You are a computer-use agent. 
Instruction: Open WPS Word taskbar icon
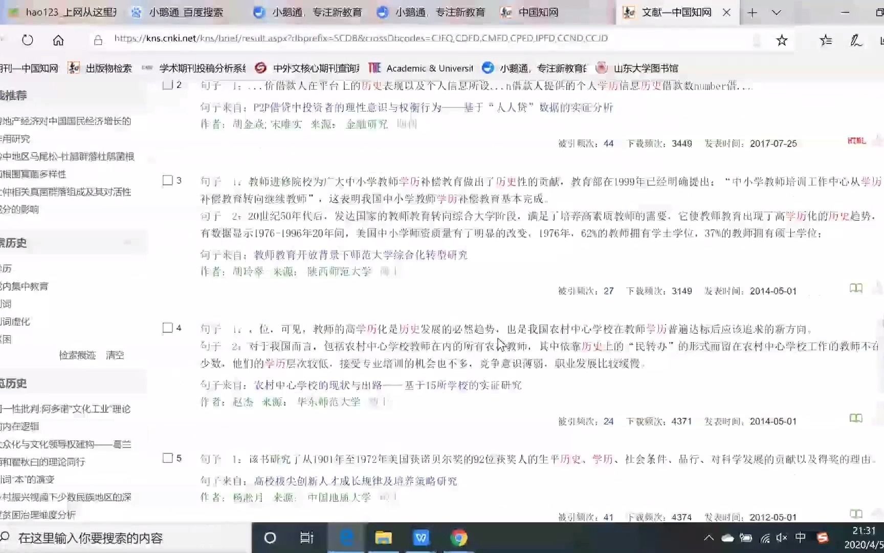coord(421,538)
